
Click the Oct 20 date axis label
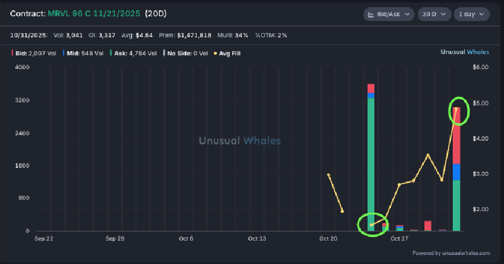328,239
